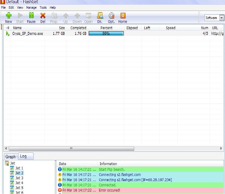The height and width of the screenshot is (194, 225).
Task: Sort by Elapsed column header
Action: [133, 28]
